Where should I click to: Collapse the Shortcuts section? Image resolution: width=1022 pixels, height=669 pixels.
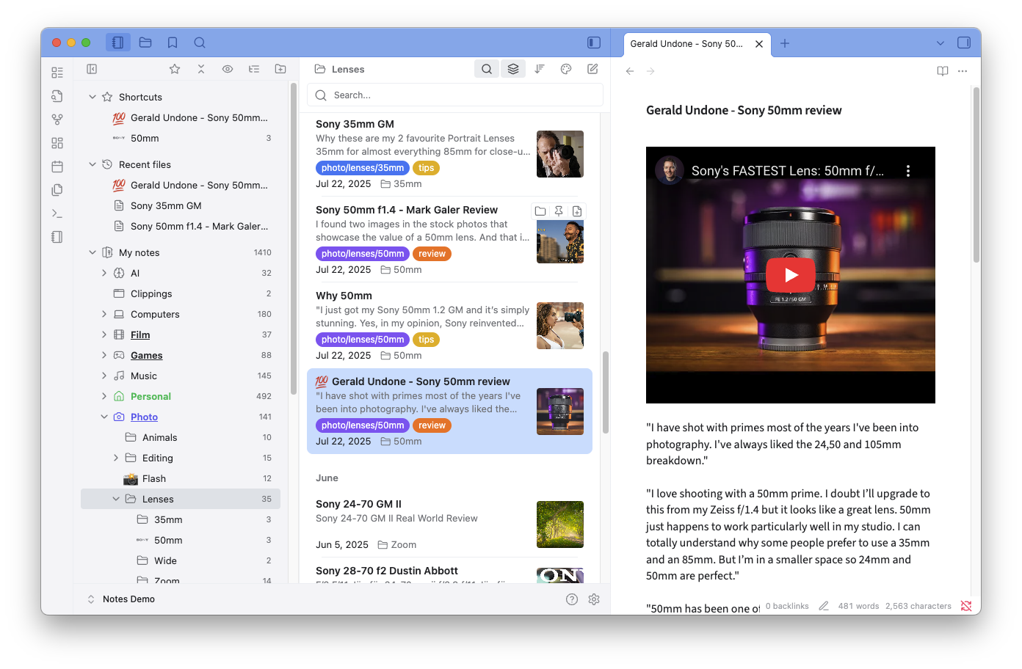(93, 97)
